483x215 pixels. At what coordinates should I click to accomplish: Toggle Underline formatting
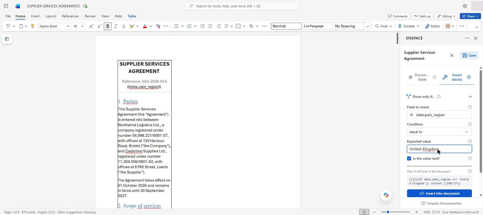(124, 26)
